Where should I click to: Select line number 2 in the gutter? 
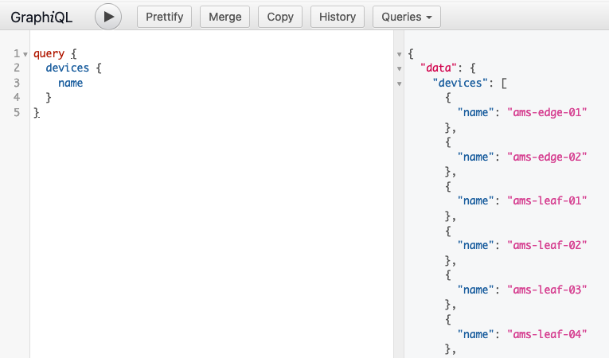pos(17,68)
